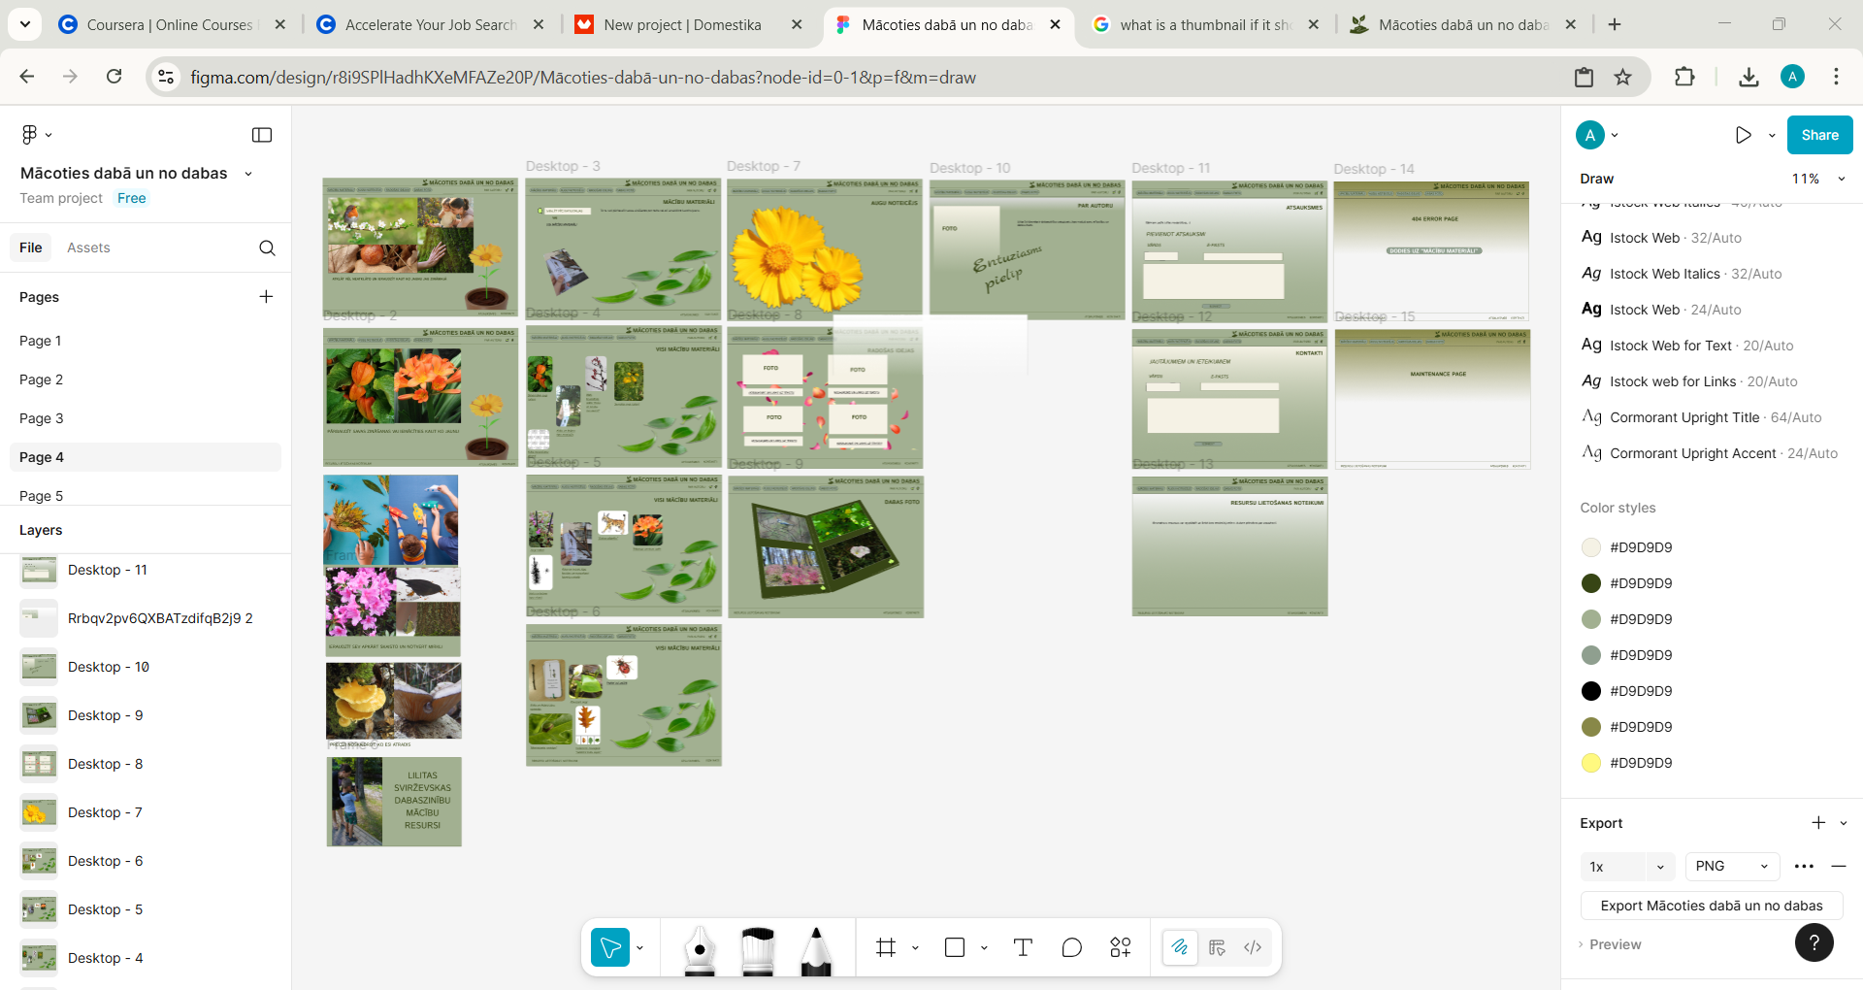The height and width of the screenshot is (990, 1863).
Task: Open the zoom level 11% dropdown
Action: click(1818, 179)
